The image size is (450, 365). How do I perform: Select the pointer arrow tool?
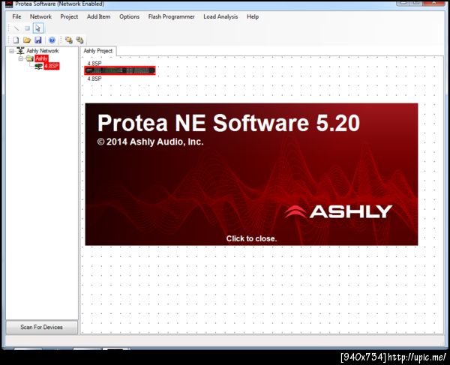tap(38, 28)
